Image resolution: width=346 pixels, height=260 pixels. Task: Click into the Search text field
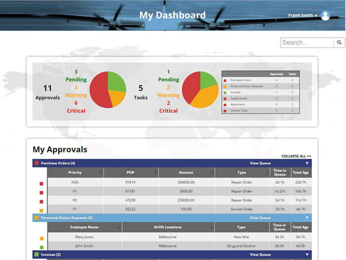pyautogui.click(x=307, y=43)
